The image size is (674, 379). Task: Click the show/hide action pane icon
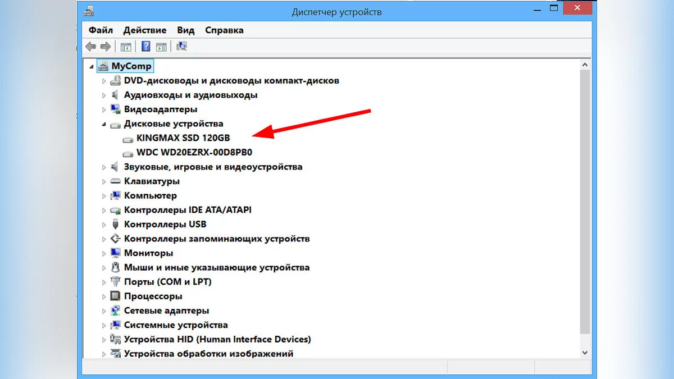161,47
